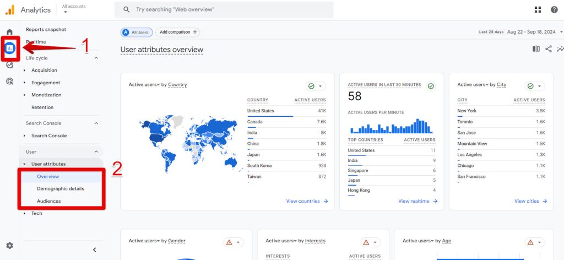Click the United States row in Country table
This screenshot has height=260, width=564.
[x=286, y=111]
